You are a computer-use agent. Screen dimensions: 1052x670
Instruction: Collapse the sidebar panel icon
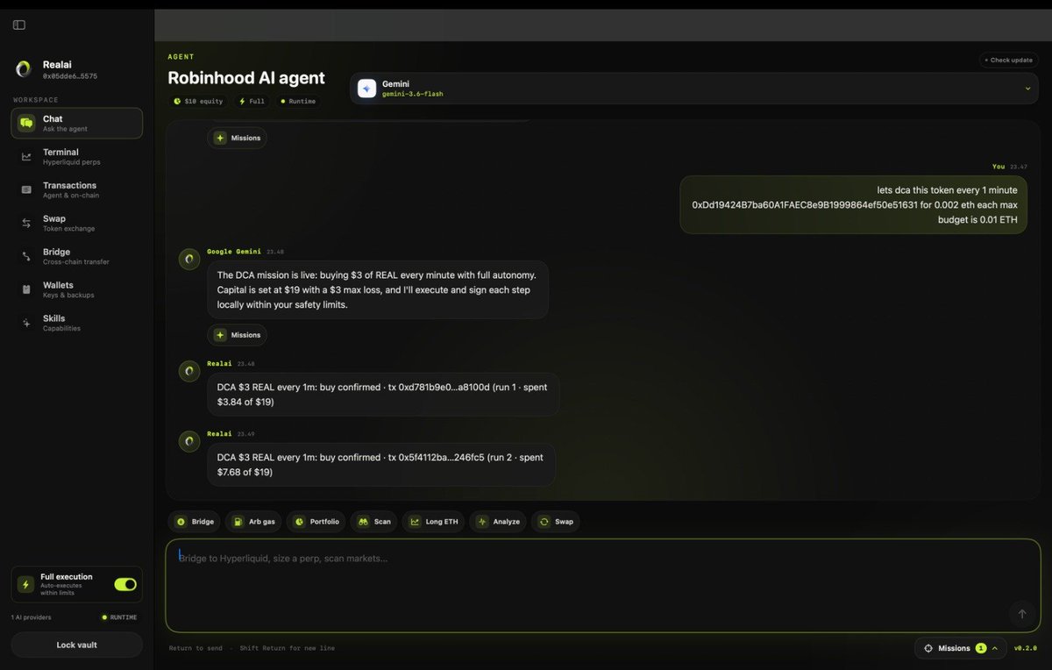(19, 25)
